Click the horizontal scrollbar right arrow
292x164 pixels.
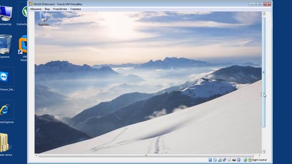click(260, 155)
